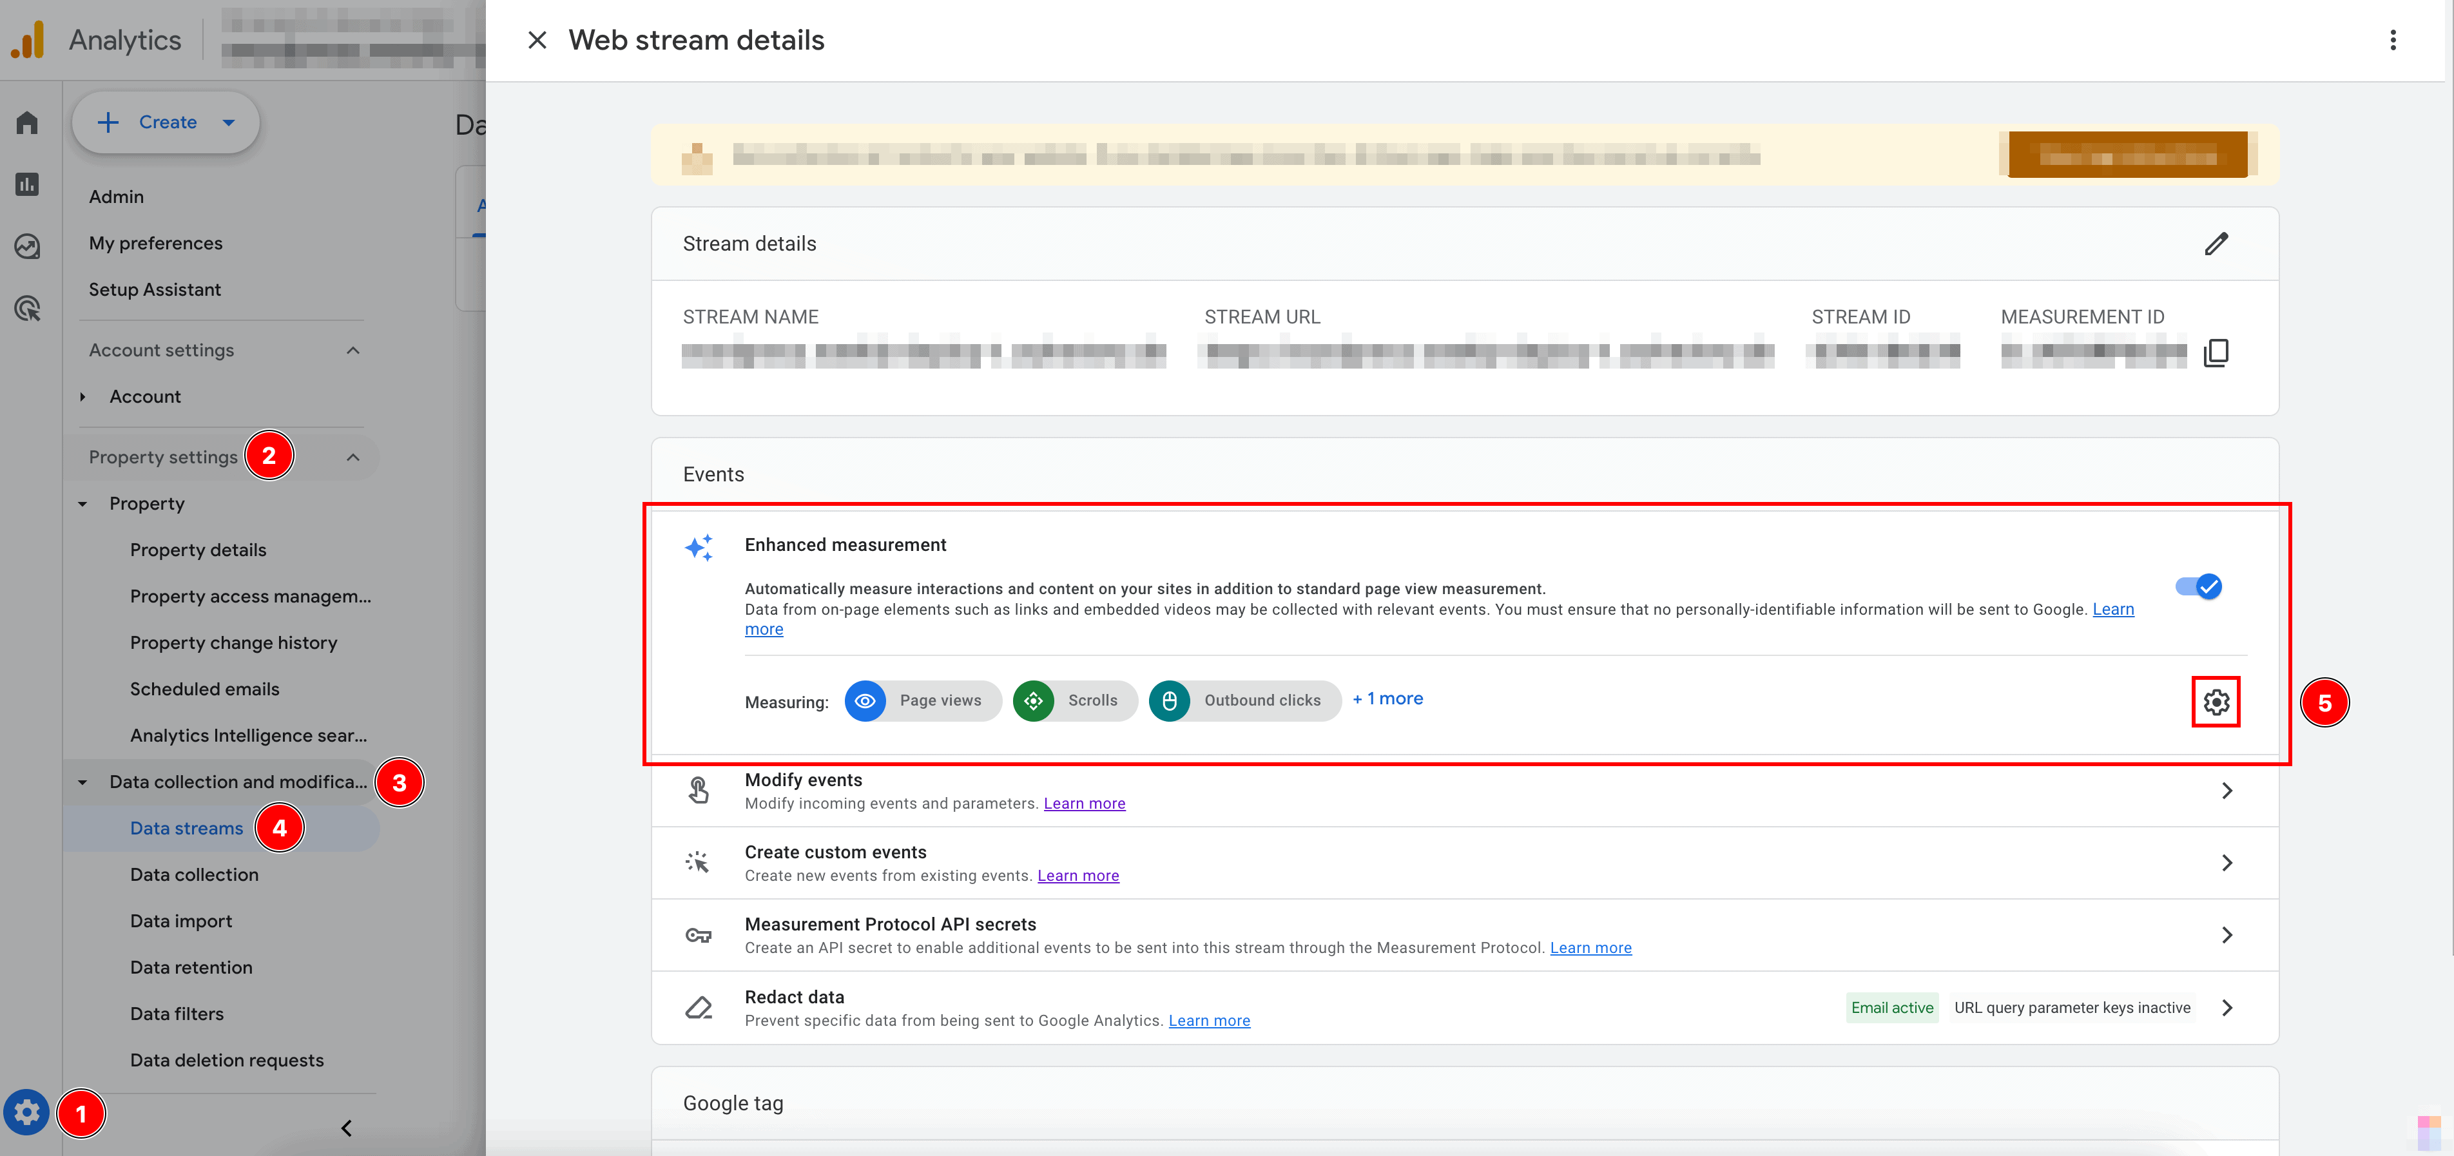Collapse the sidebar with the left chevron
Screen dimensions: 2454x1156
[x=347, y=1128]
